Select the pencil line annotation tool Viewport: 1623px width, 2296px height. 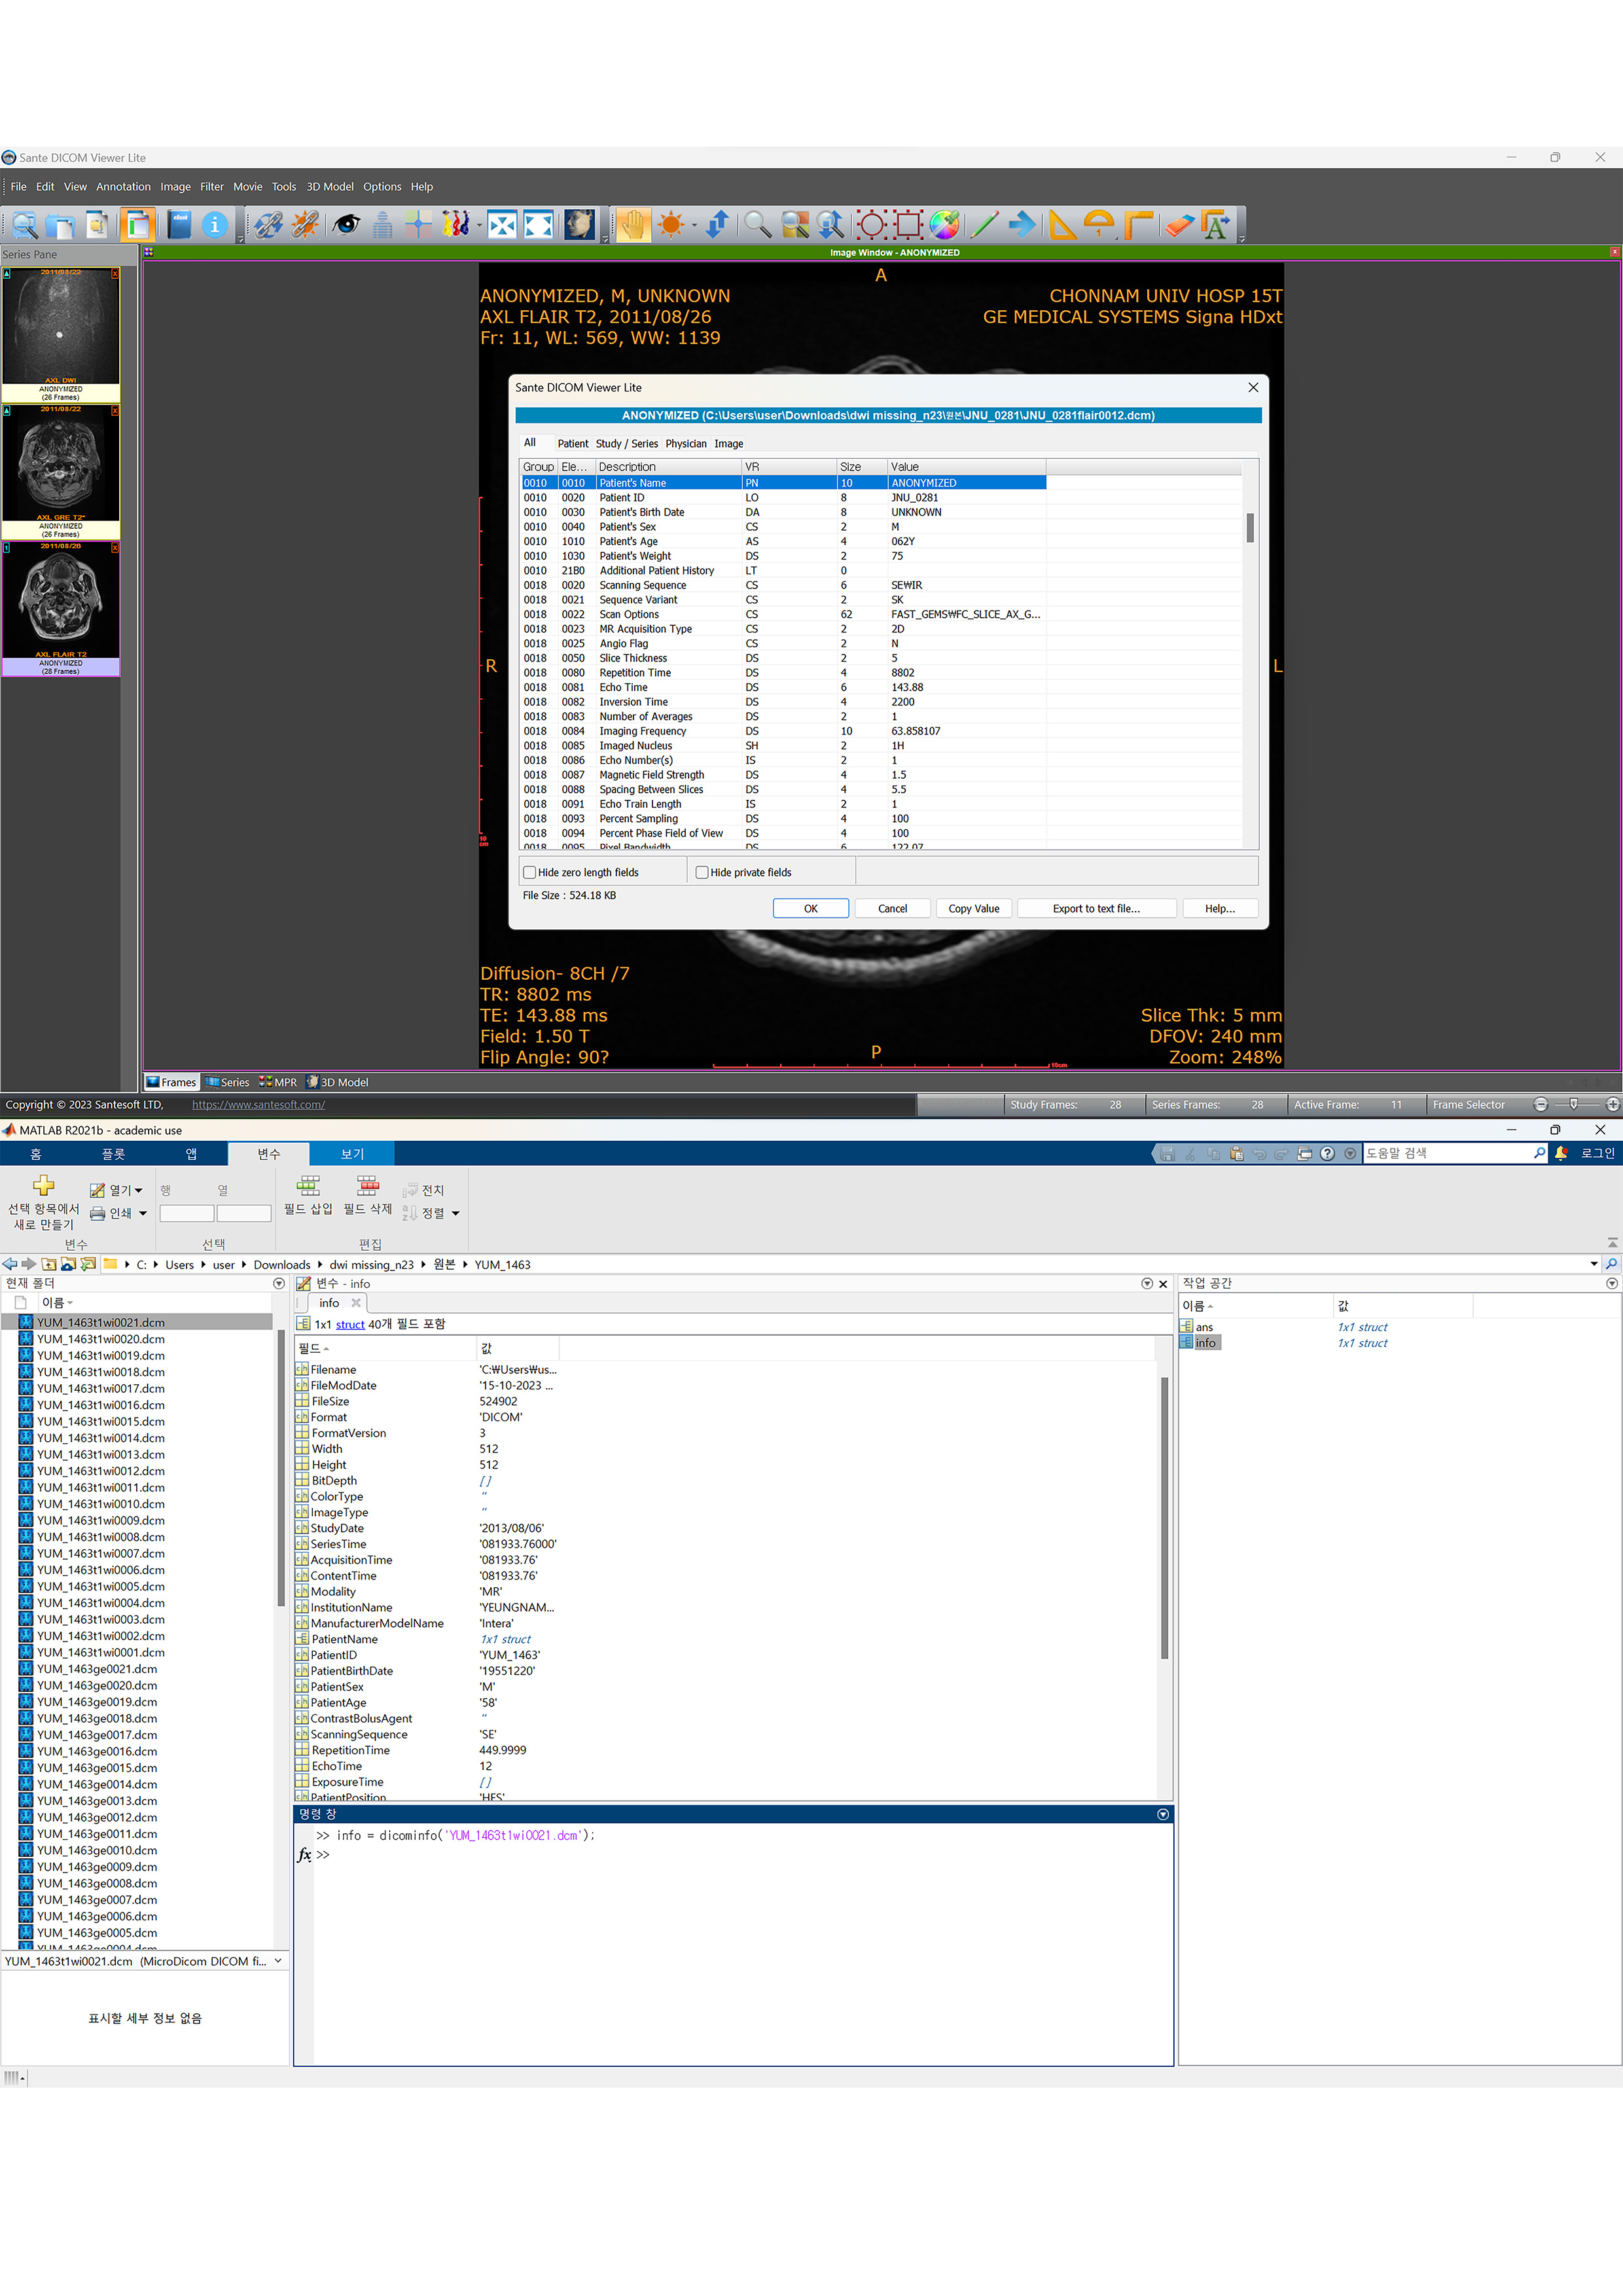(984, 224)
